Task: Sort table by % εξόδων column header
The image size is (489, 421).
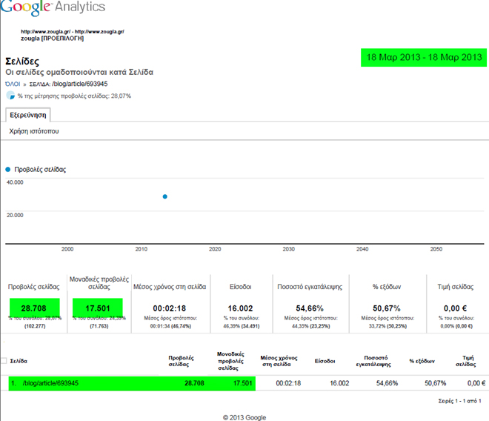Action: point(422,361)
